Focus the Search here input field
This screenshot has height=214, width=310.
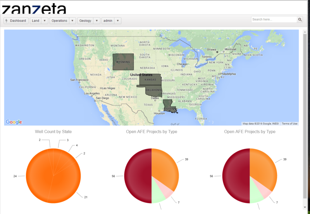coord(274,19)
